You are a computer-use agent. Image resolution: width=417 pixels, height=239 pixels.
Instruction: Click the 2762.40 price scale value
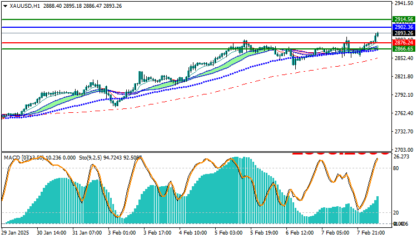404,113
